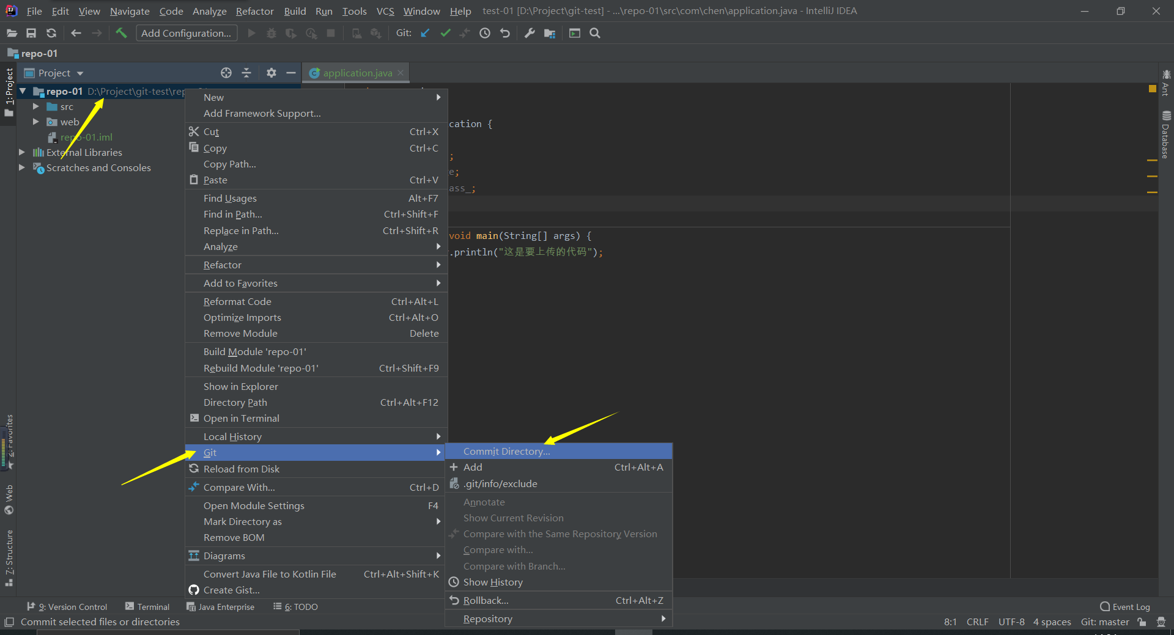This screenshot has height=635, width=1174.
Task: Click the Collapse All icon in Project panel
Action: (x=246, y=73)
